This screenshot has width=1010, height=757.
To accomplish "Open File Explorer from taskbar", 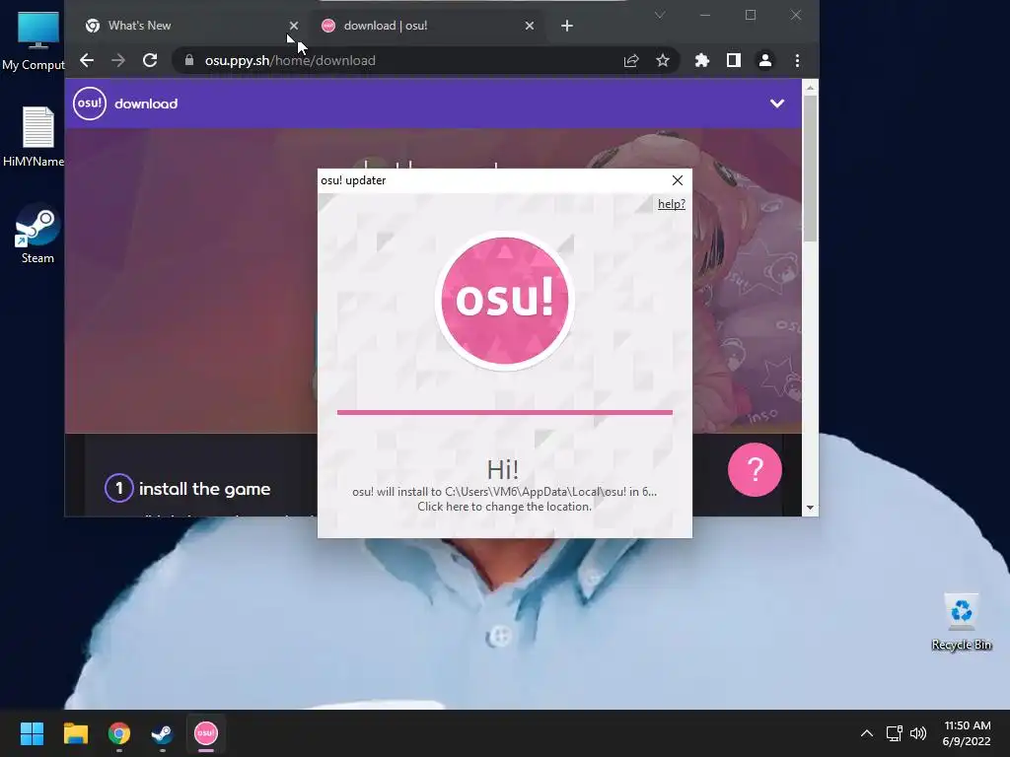I will pos(75,733).
